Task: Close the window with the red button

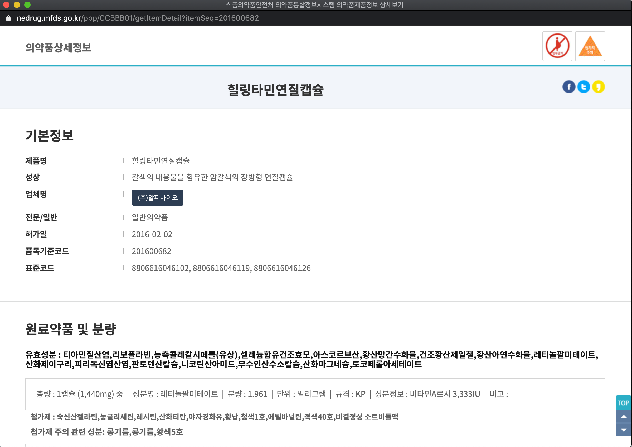Action: tap(6, 5)
